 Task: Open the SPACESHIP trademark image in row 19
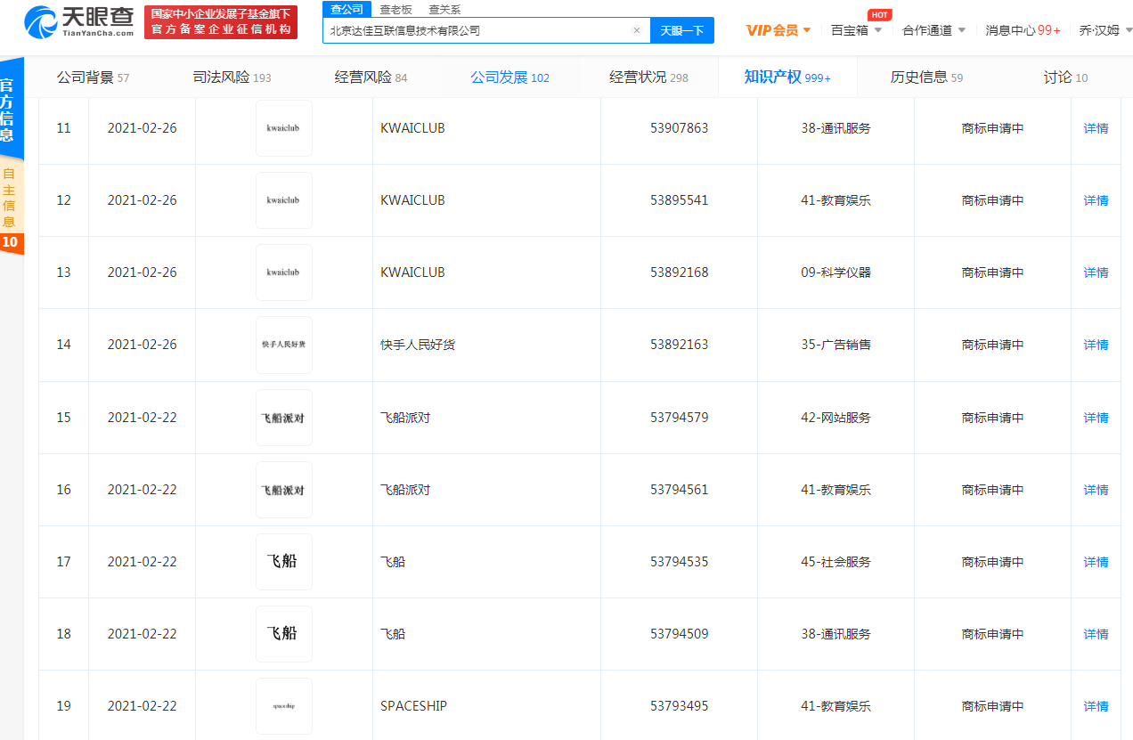(x=283, y=706)
